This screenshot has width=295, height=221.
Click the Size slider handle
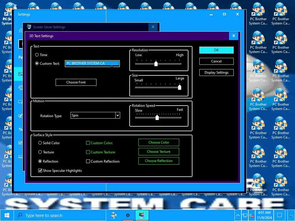[x=180, y=87]
